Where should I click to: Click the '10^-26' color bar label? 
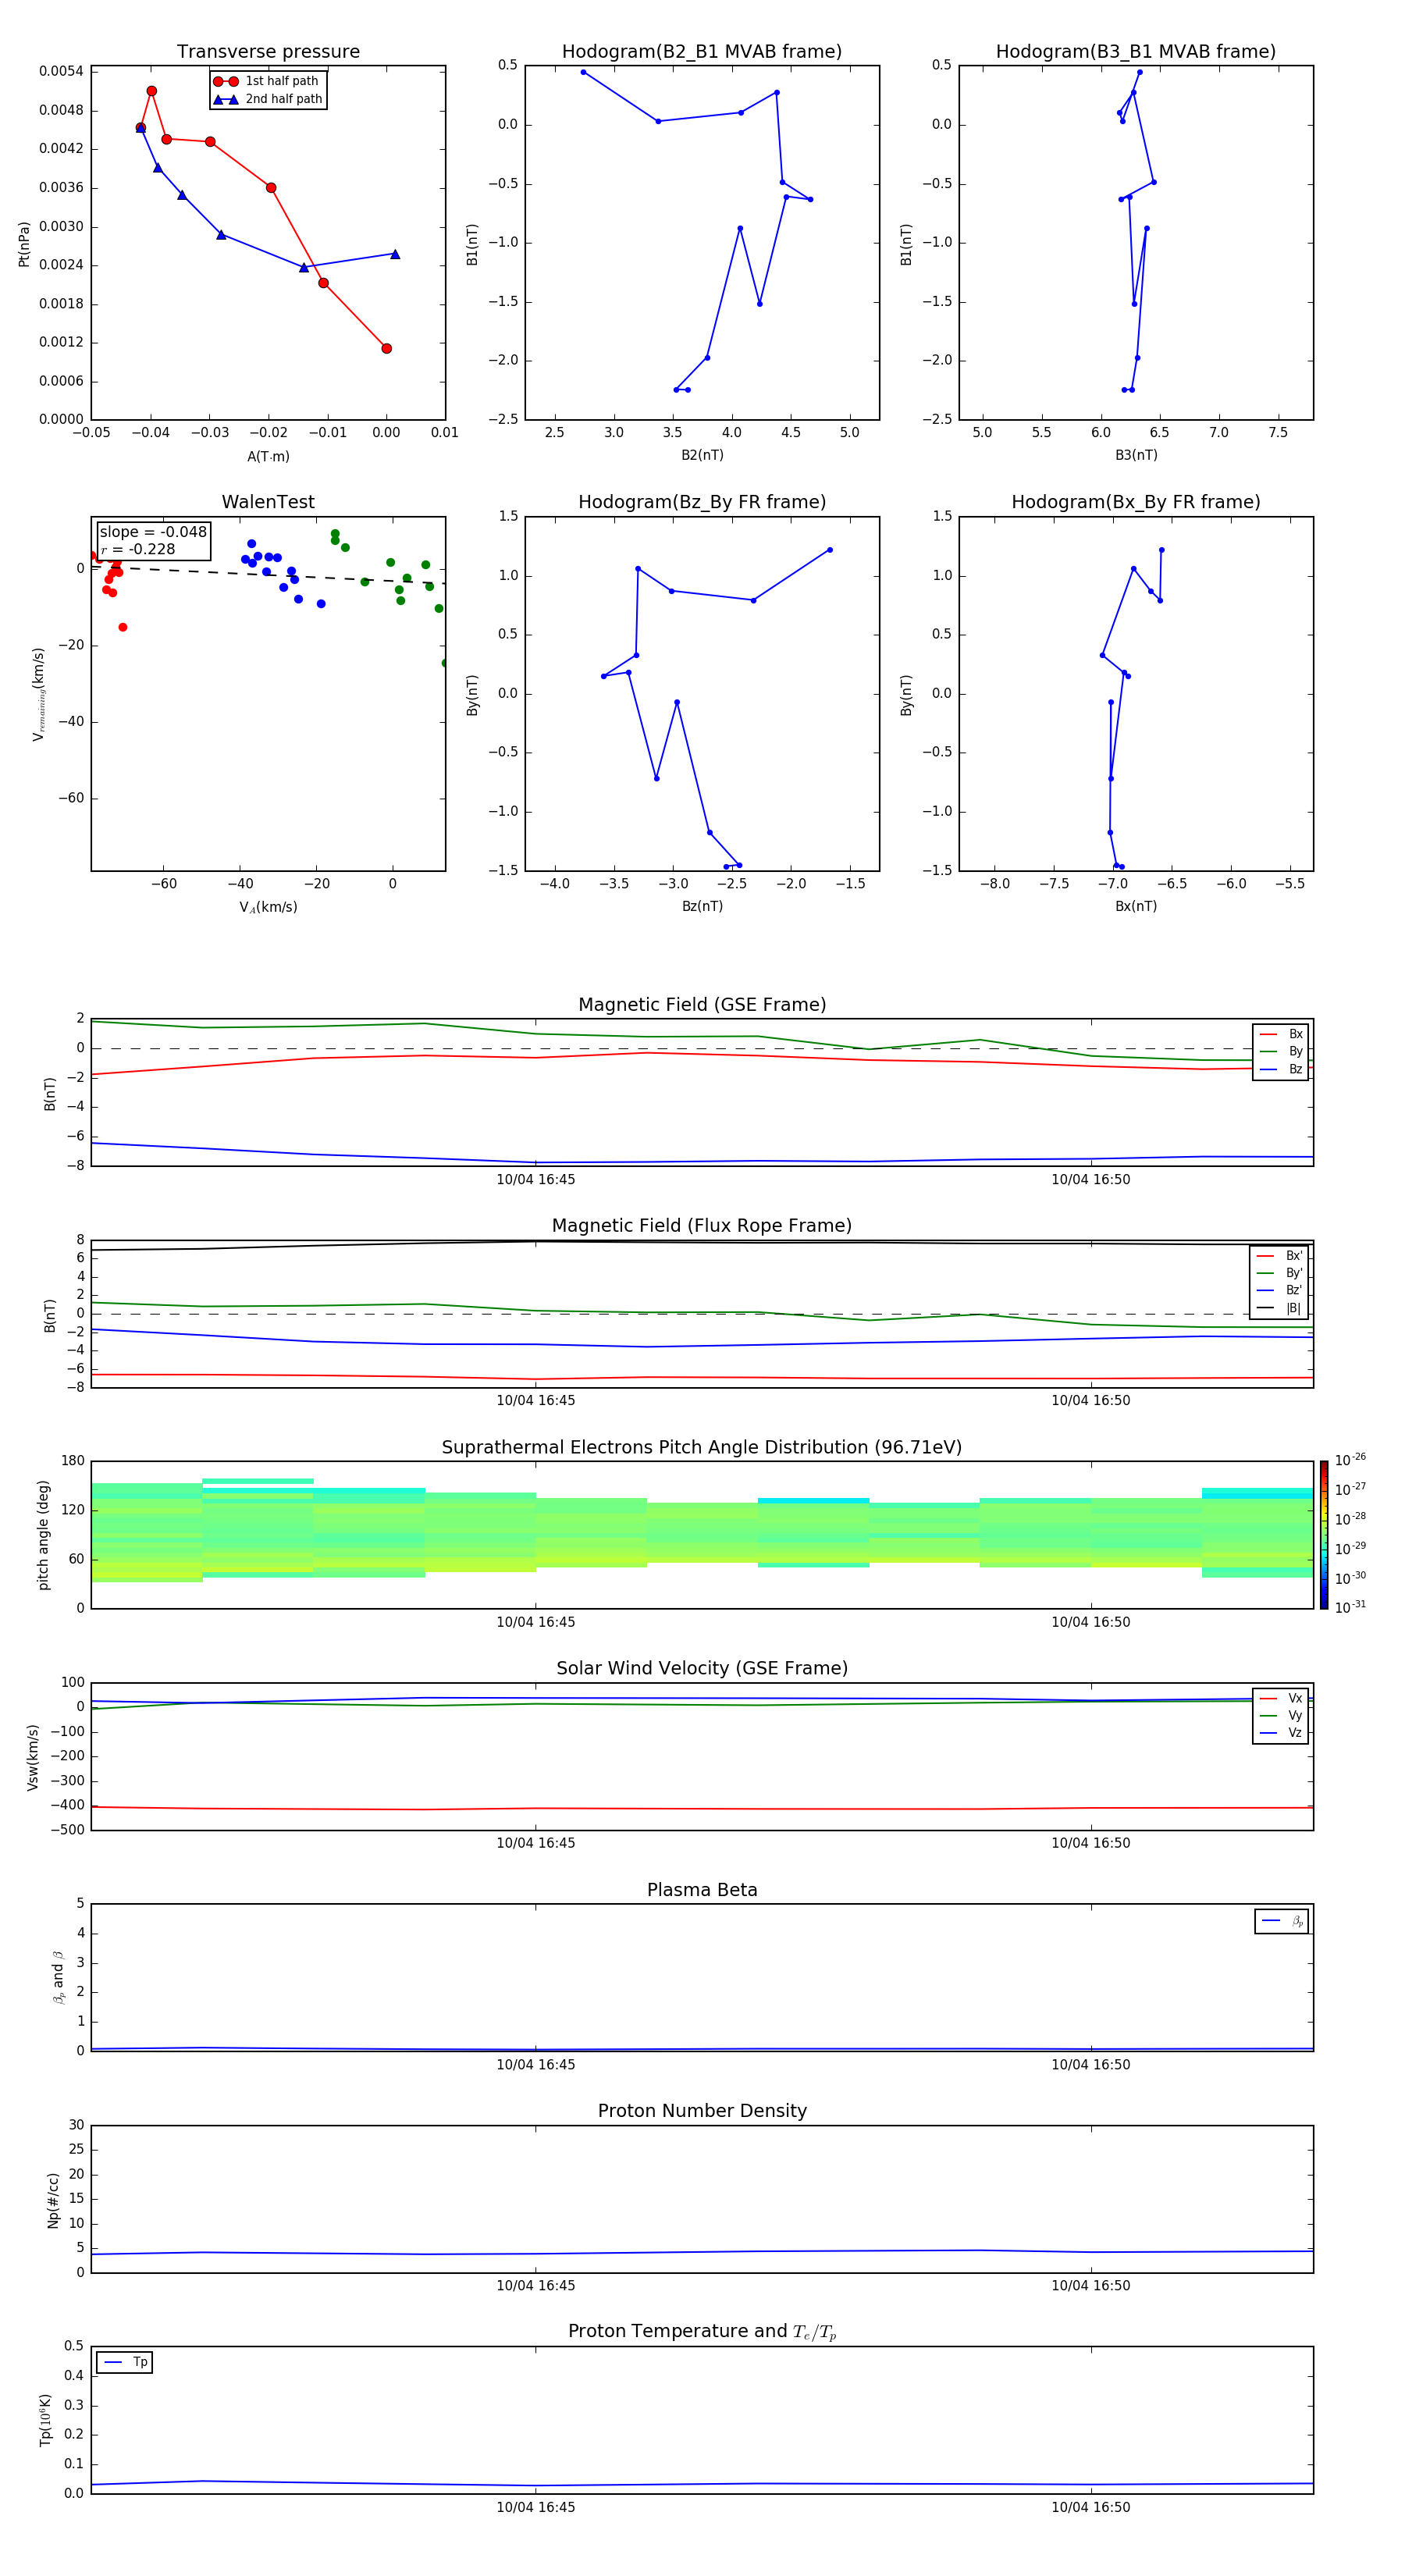click(1350, 1460)
